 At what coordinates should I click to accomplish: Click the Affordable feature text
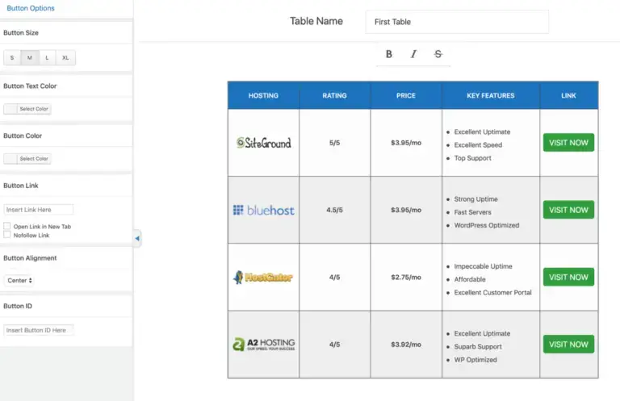470,279
